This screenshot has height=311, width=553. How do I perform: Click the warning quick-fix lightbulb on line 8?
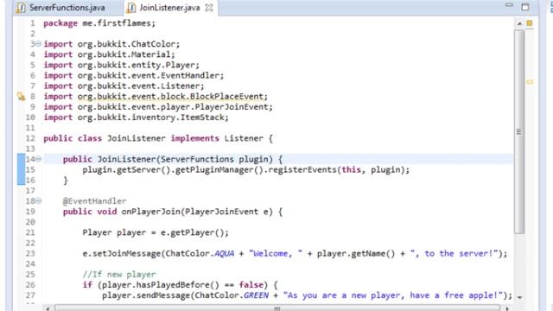coord(21,96)
